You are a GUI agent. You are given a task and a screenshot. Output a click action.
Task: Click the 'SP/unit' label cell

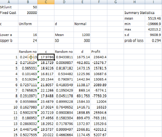(9, 7)
